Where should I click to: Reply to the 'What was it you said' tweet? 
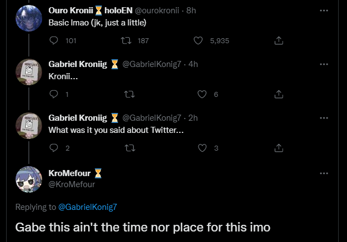click(54, 148)
